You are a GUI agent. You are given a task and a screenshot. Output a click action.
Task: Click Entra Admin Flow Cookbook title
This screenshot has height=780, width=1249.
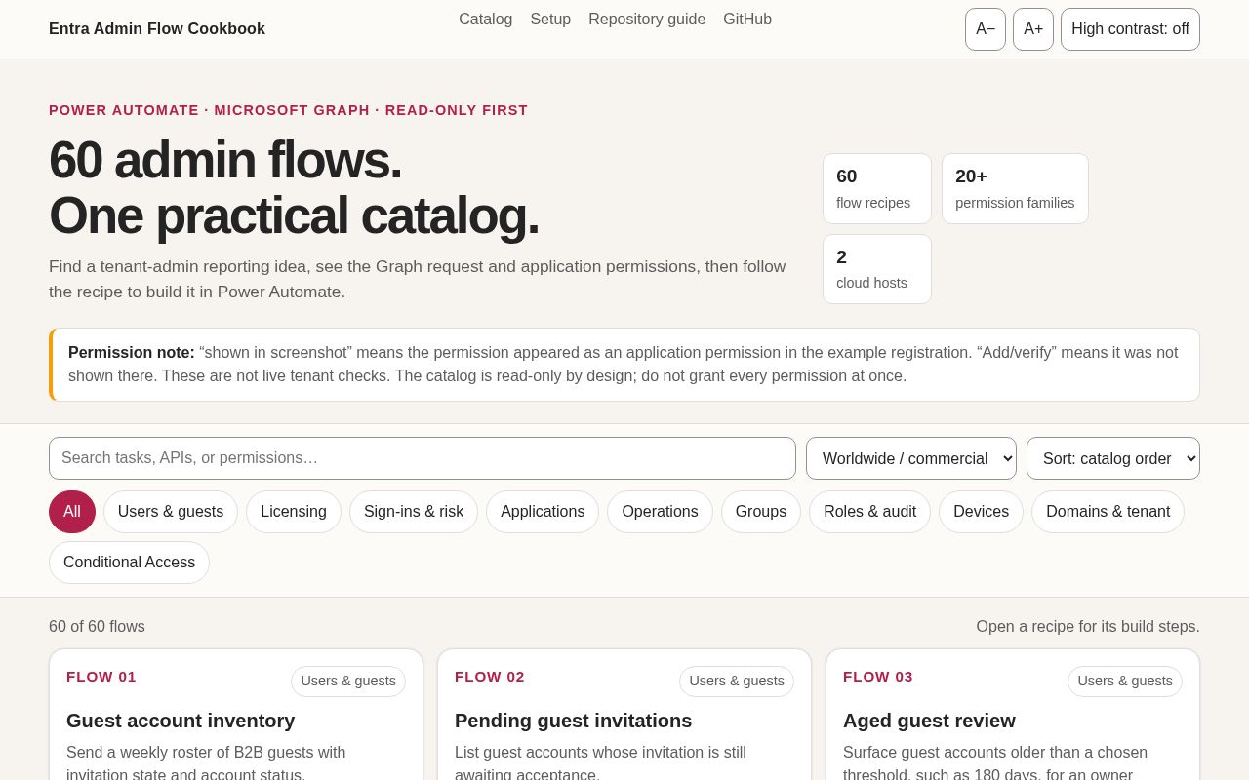pyautogui.click(x=157, y=29)
